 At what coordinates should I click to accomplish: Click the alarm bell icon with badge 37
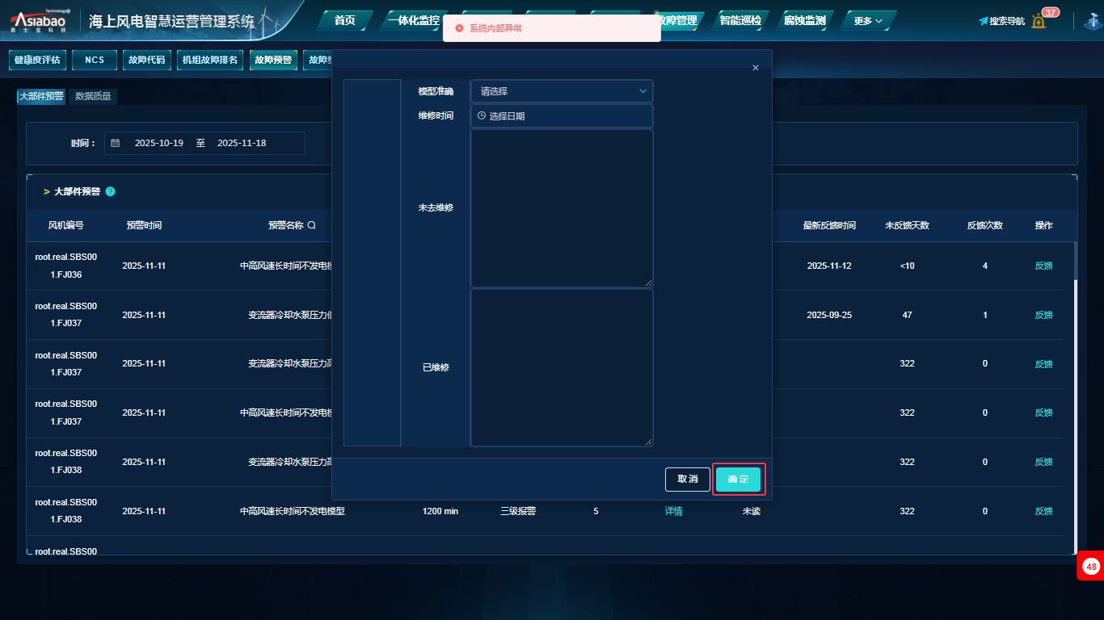[1039, 21]
